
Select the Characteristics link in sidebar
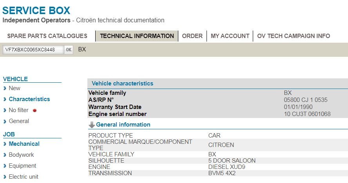(x=29, y=99)
